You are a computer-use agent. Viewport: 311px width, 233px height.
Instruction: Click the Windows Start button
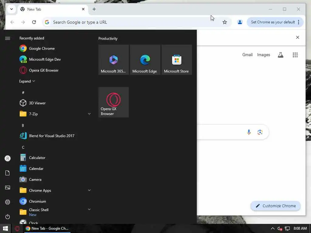[5, 228]
